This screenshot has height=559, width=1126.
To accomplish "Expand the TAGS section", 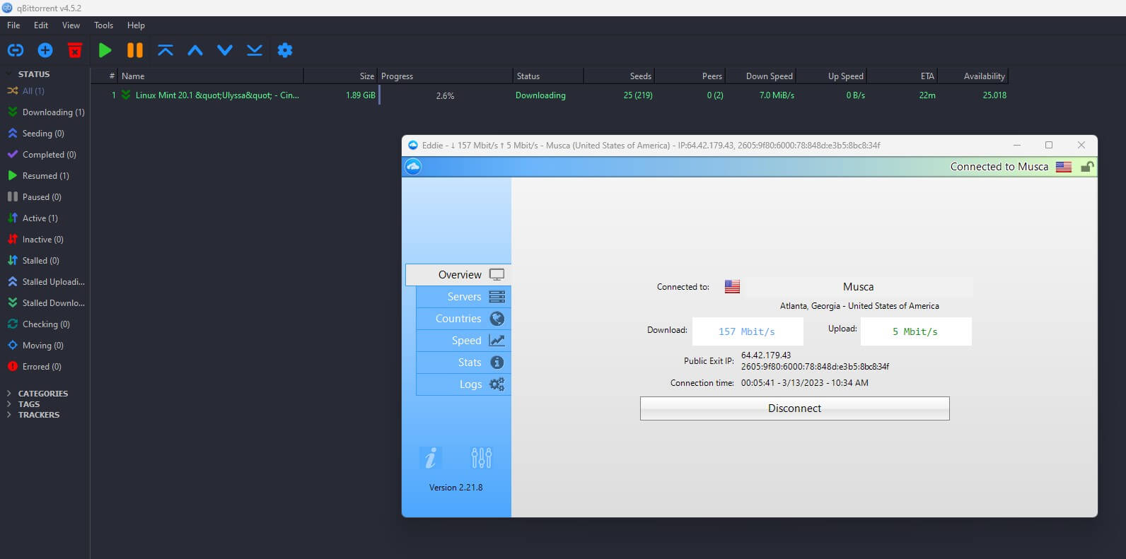I will pos(9,404).
